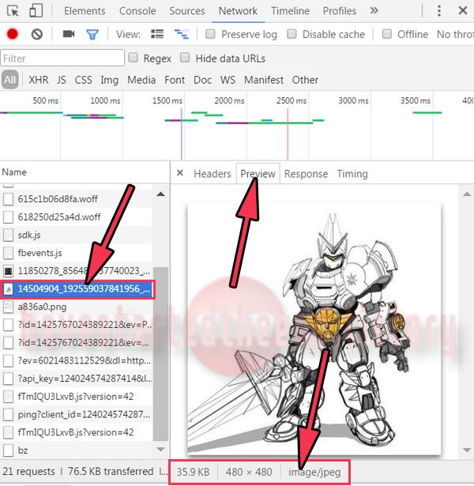Viewport: 474px width, 486px height.
Task: Open the Response detail tab
Action: [306, 174]
